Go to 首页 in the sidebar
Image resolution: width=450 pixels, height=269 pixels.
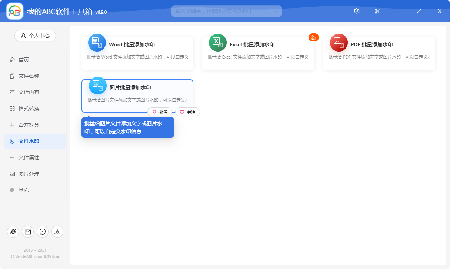[24, 60]
